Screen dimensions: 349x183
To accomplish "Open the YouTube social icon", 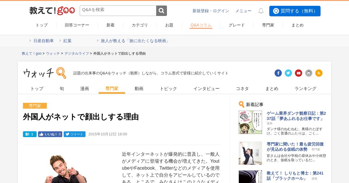I will [298, 73].
